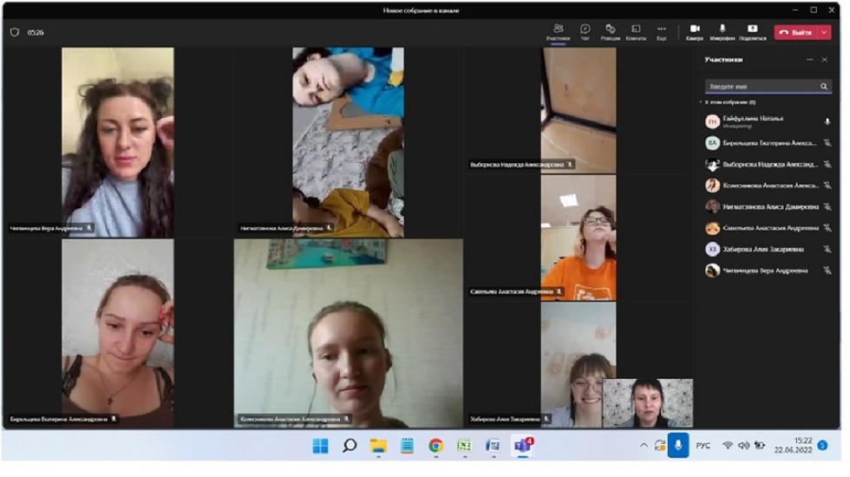Toggle the camera (Камера) on or off
The image size is (850, 477).
coord(695,31)
